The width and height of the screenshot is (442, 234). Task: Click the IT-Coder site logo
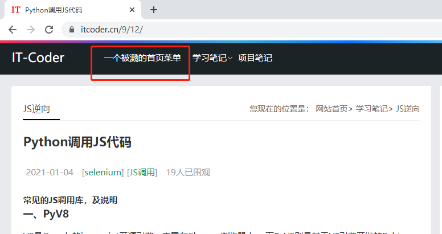coord(38,58)
